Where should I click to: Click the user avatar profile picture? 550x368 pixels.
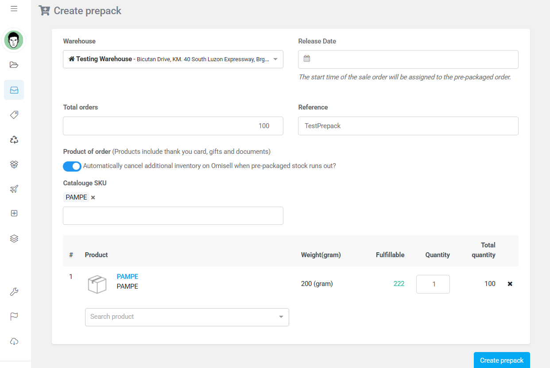[14, 40]
